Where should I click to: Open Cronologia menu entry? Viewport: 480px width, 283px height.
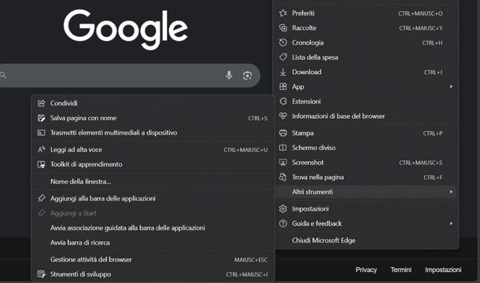[x=366, y=42]
